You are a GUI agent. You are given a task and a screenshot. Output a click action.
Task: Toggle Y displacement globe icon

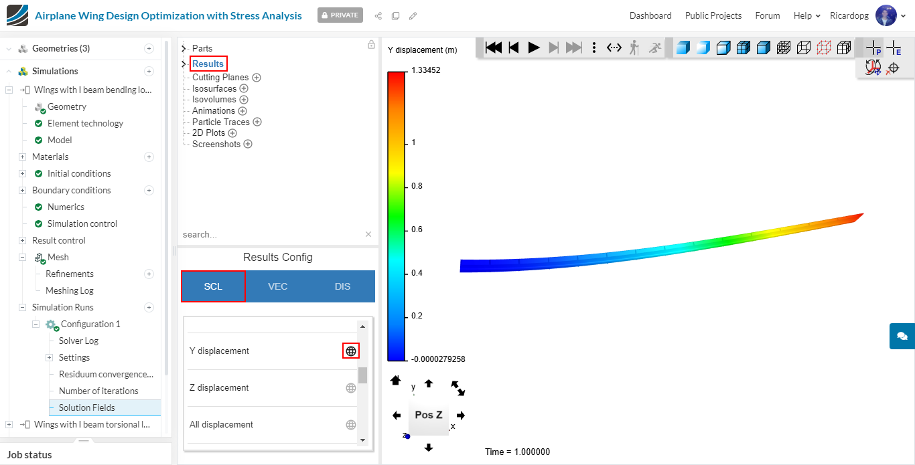point(351,351)
